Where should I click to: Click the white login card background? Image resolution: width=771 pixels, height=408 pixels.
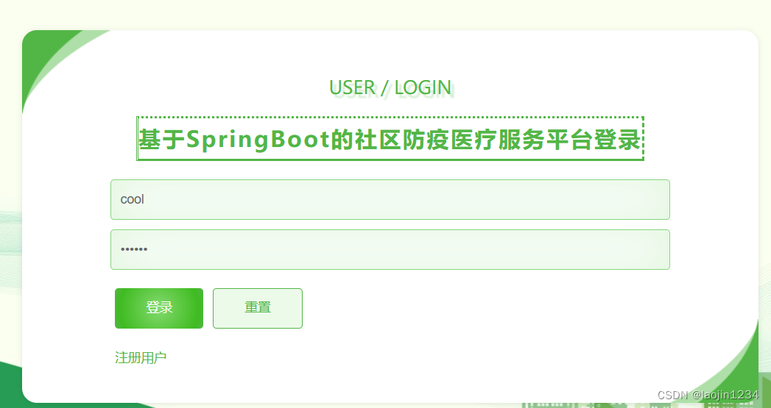492,344
